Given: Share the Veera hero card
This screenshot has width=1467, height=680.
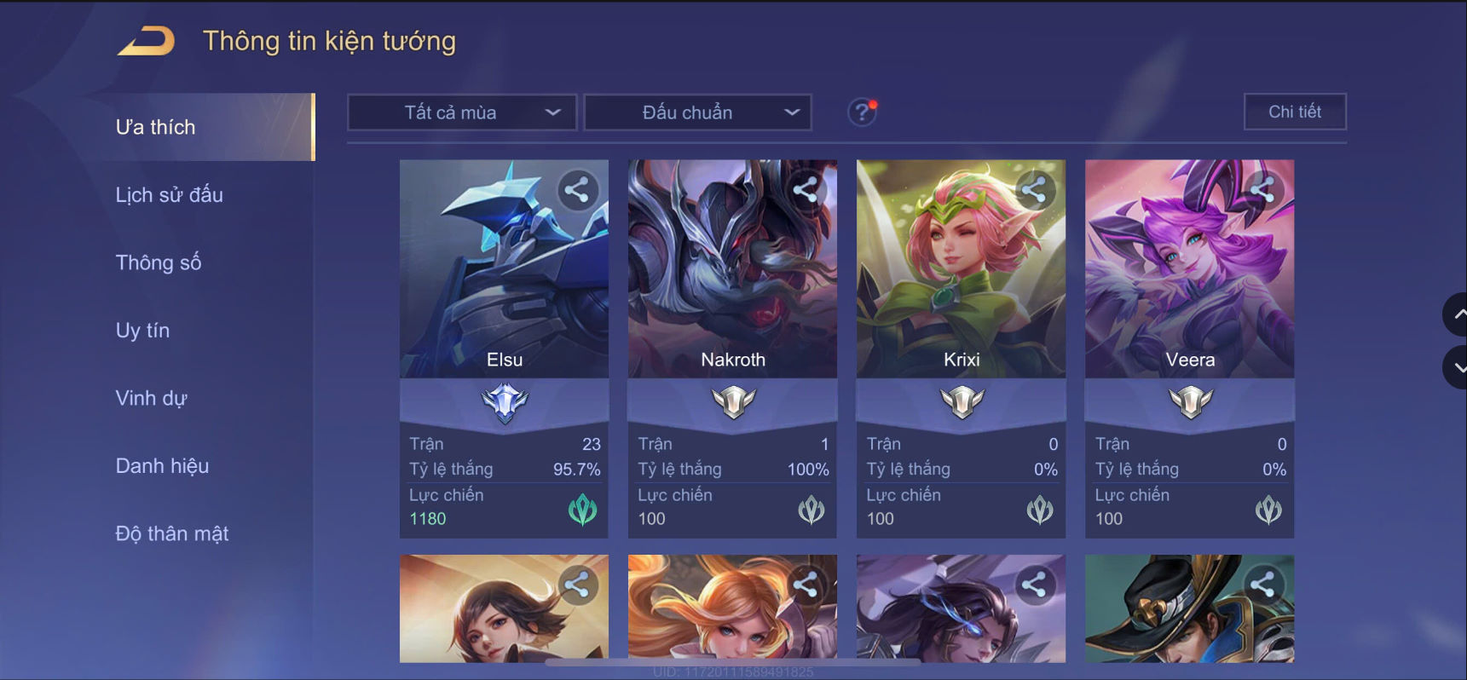Looking at the screenshot, I should click(x=1262, y=189).
